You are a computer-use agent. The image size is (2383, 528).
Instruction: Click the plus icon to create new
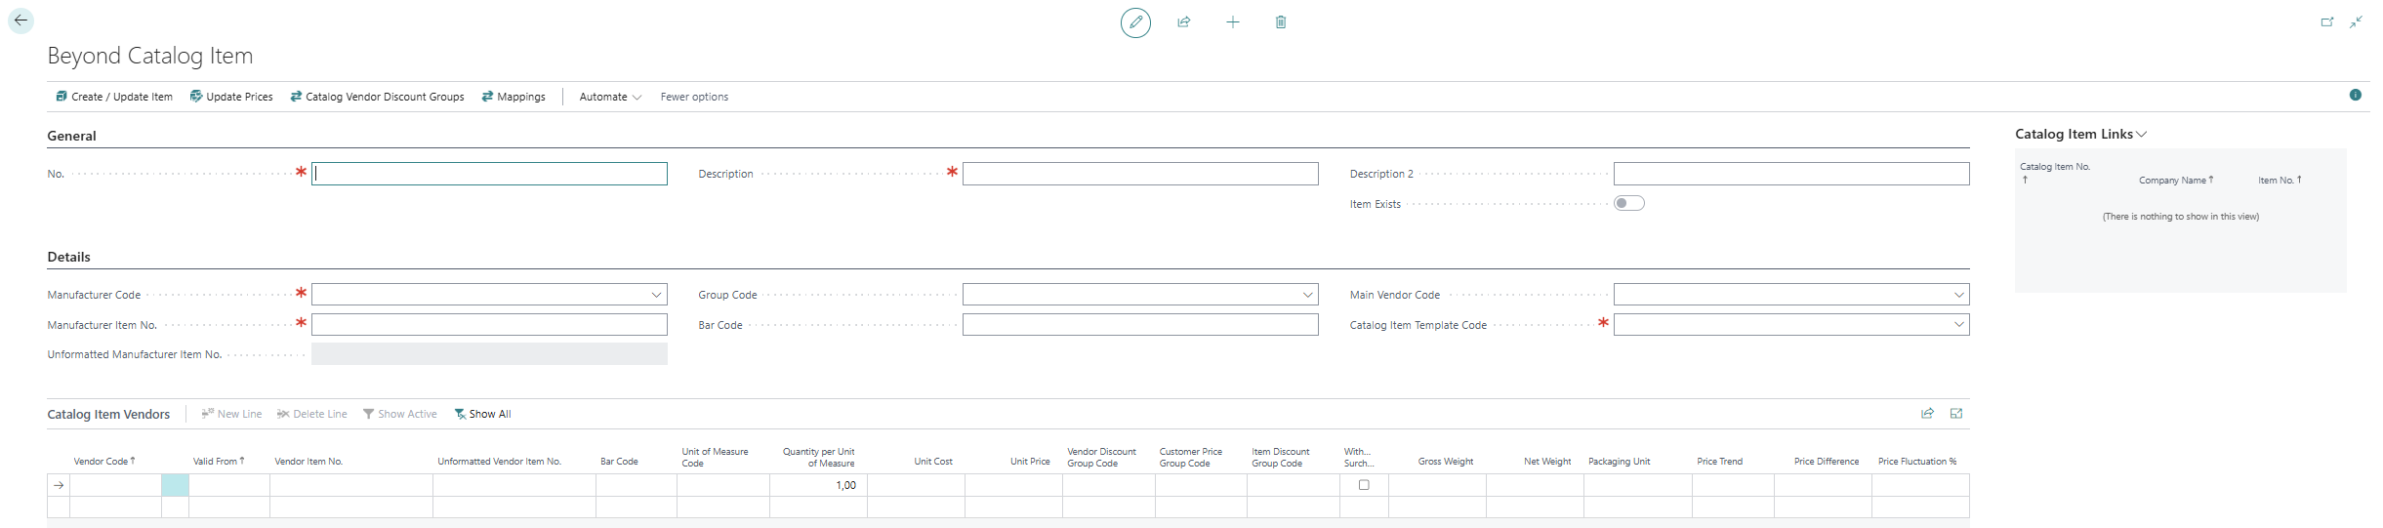[x=1232, y=21]
